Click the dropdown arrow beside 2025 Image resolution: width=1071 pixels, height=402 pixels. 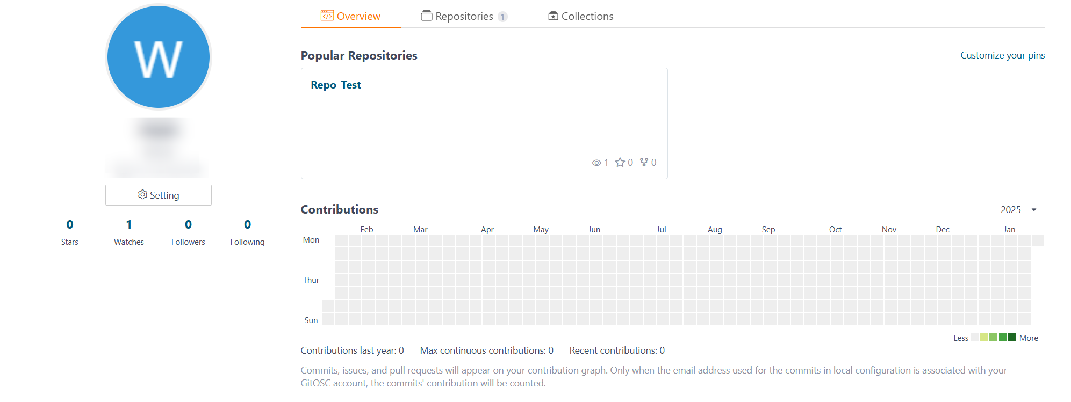[1034, 210]
